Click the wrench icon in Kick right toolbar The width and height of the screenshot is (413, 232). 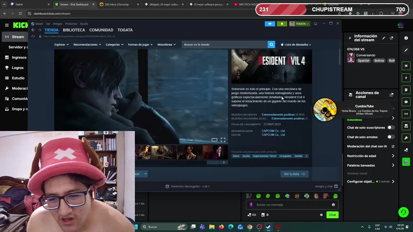click(x=406, y=138)
